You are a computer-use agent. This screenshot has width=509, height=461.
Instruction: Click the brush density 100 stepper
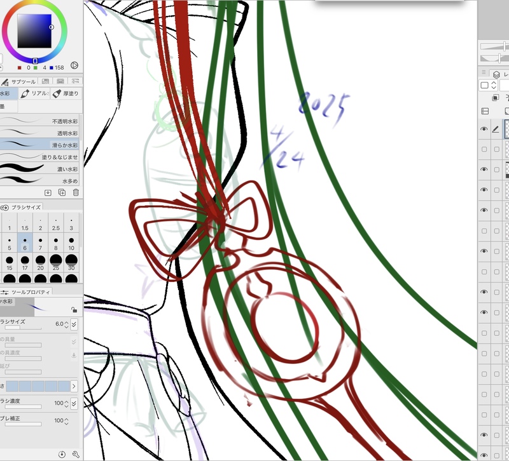66,403
